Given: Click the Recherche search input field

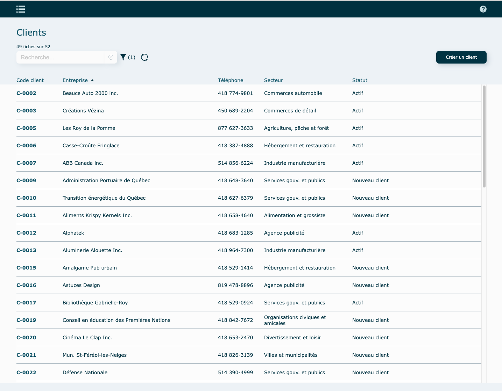Looking at the screenshot, I should [x=61, y=57].
